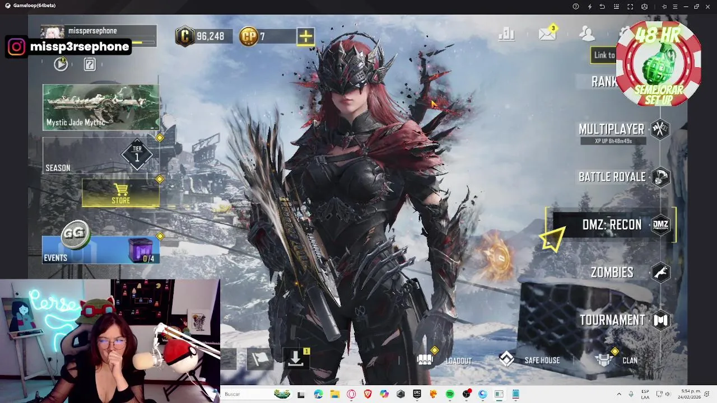This screenshot has height=403, width=717.
Task: Open the mail inbox with 3 notifications
Action: tap(547, 34)
